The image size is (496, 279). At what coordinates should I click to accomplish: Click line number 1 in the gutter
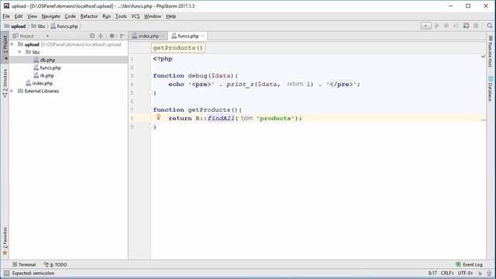pyautogui.click(x=132, y=59)
